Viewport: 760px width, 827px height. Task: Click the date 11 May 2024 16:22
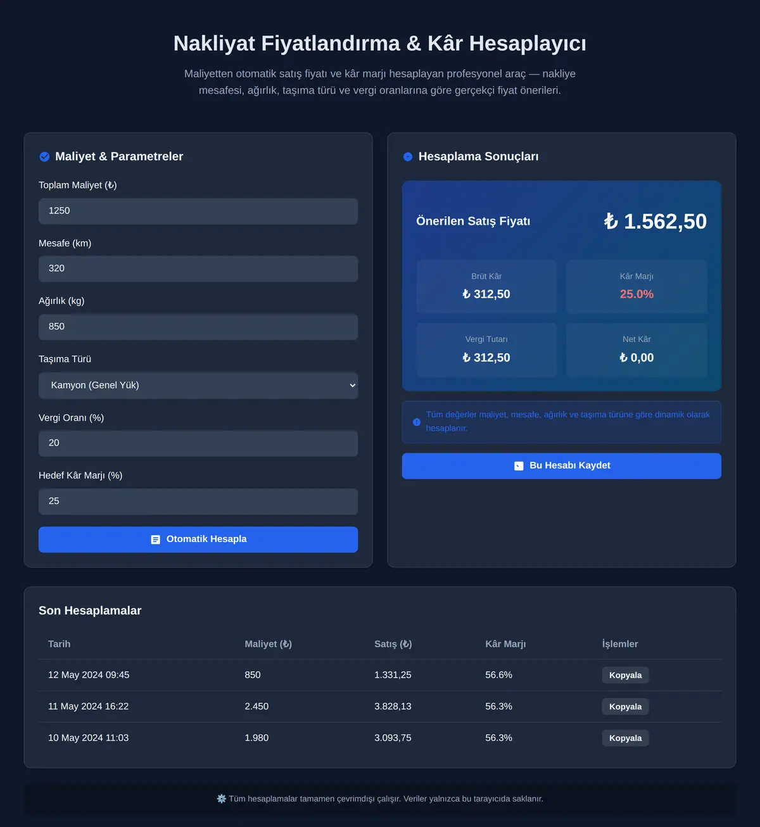pos(89,707)
